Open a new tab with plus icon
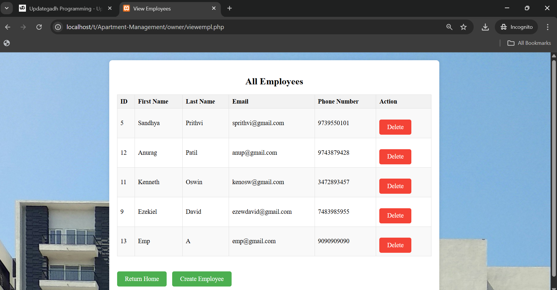This screenshot has height=290, width=557. (230, 8)
